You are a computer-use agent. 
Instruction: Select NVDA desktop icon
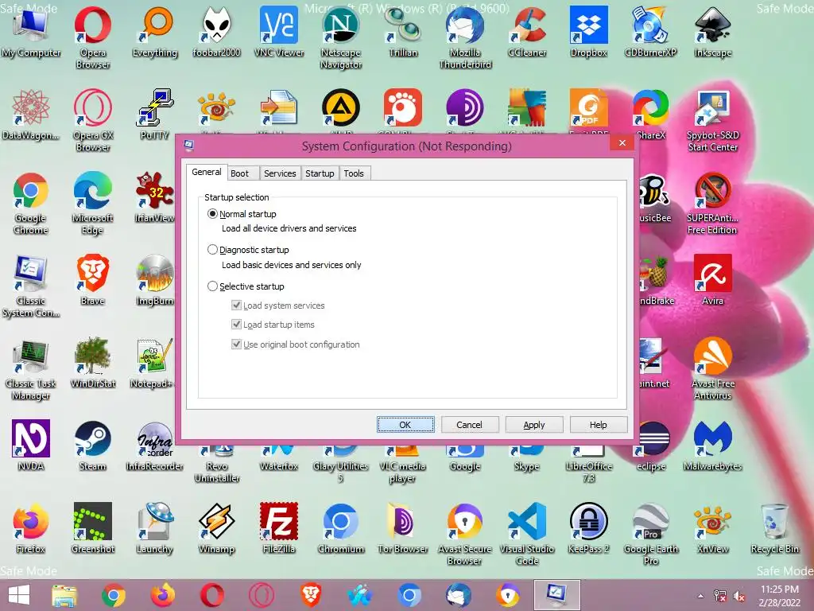click(x=31, y=445)
